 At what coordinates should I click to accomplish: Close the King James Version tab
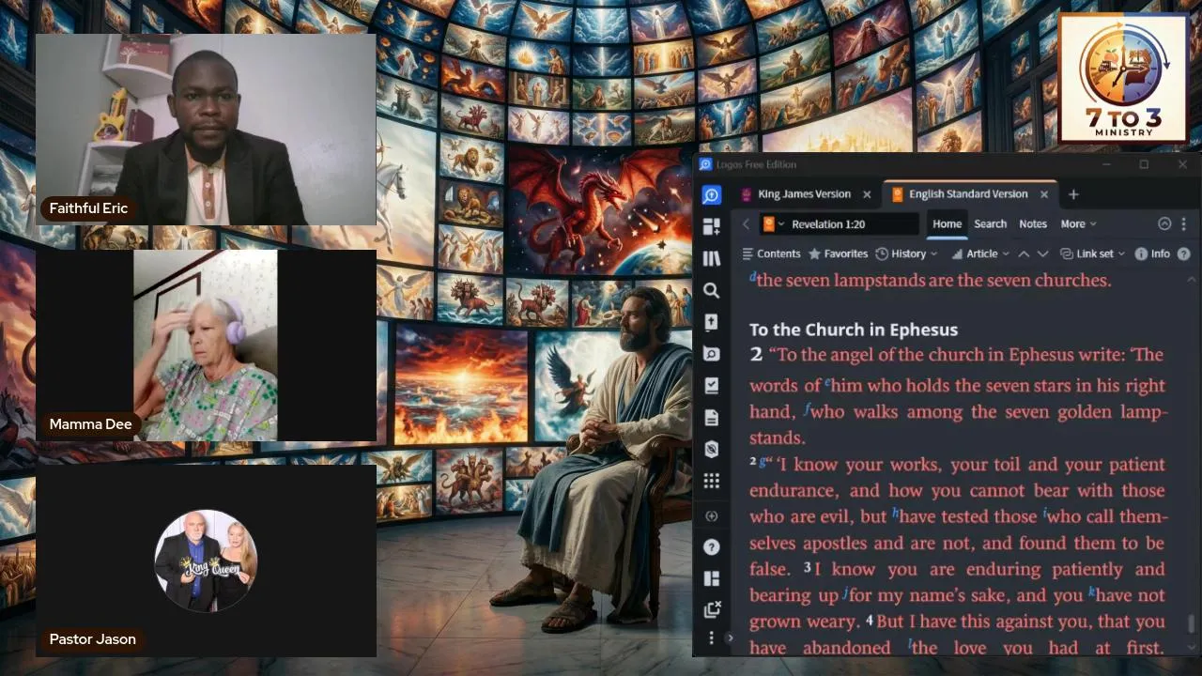click(x=867, y=194)
